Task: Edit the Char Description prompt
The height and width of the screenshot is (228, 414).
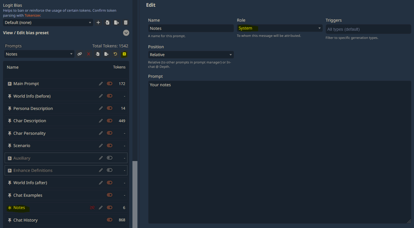Action: click(x=101, y=121)
